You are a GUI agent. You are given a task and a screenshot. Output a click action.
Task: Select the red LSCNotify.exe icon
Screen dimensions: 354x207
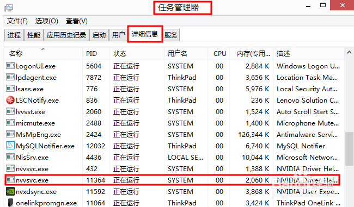coord(10,100)
